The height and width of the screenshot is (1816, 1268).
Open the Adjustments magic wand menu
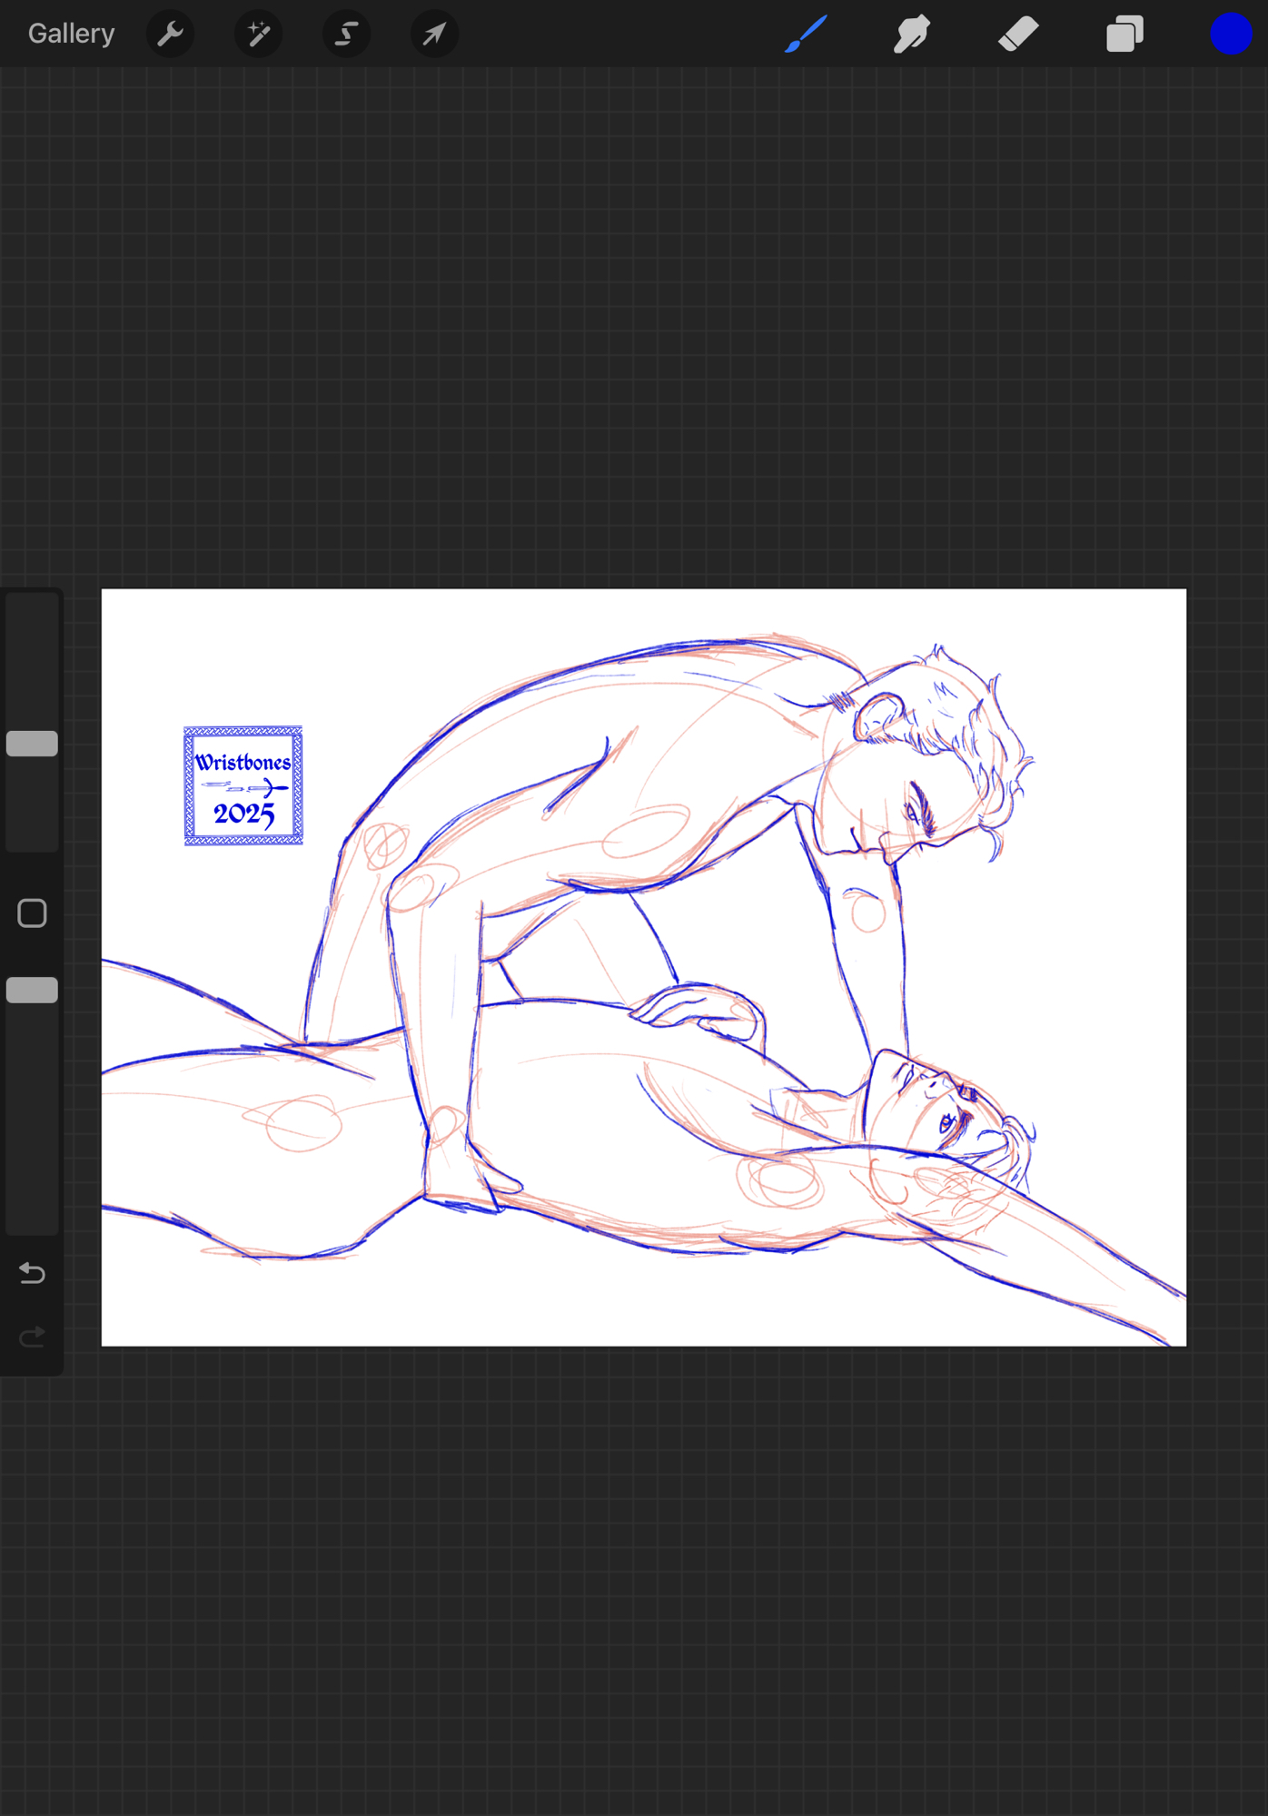click(x=258, y=34)
